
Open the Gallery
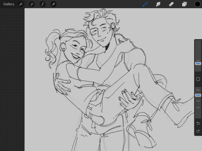click(x=9, y=4)
